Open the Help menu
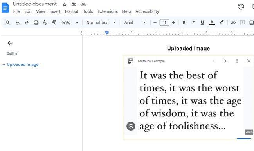 126,11
